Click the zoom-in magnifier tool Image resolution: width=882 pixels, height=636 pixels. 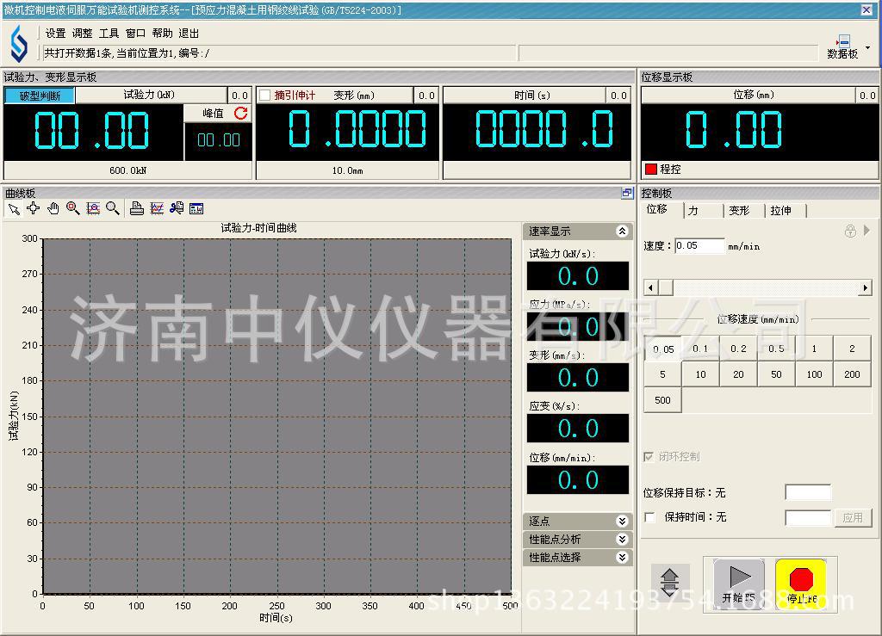coord(73,208)
